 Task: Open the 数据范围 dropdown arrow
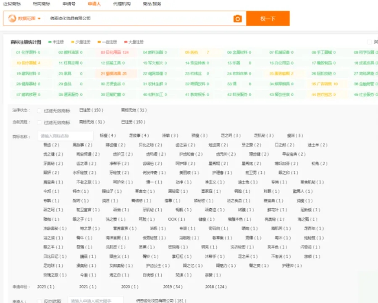(39, 19)
